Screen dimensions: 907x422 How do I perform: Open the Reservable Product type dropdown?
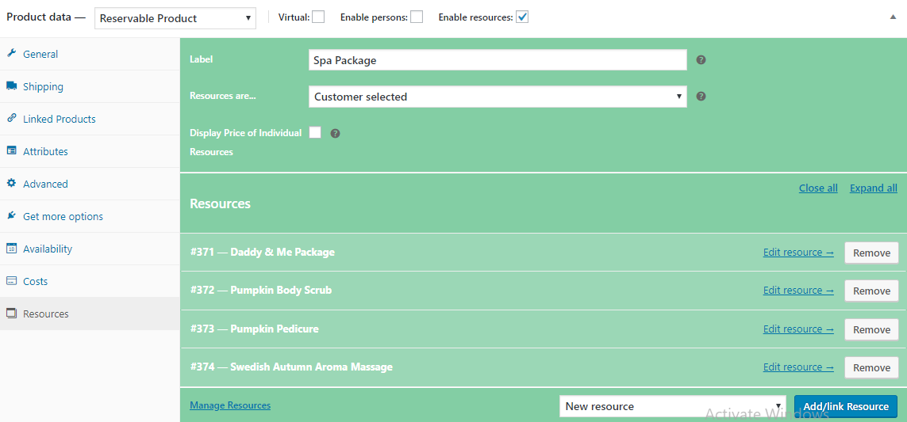click(x=175, y=18)
